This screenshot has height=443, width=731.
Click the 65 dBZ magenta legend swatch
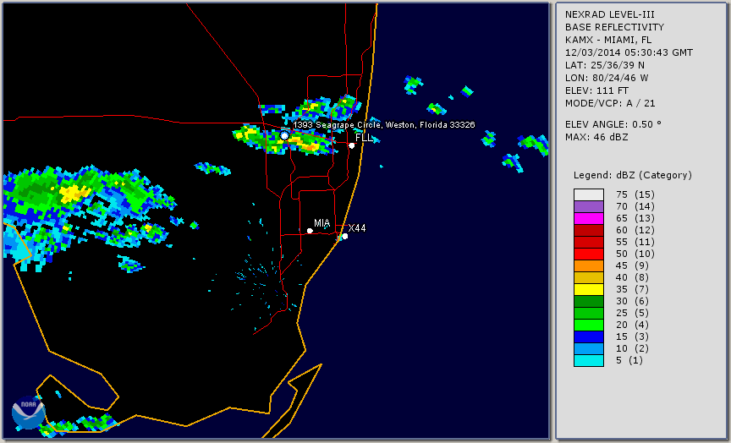589,218
